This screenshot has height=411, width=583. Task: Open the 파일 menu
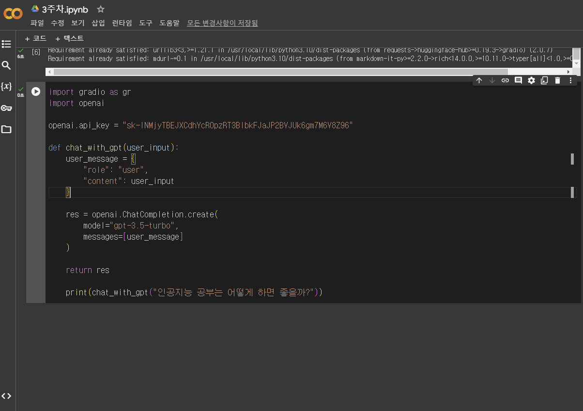(37, 23)
